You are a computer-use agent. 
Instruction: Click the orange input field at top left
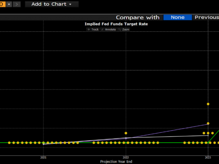2,4
